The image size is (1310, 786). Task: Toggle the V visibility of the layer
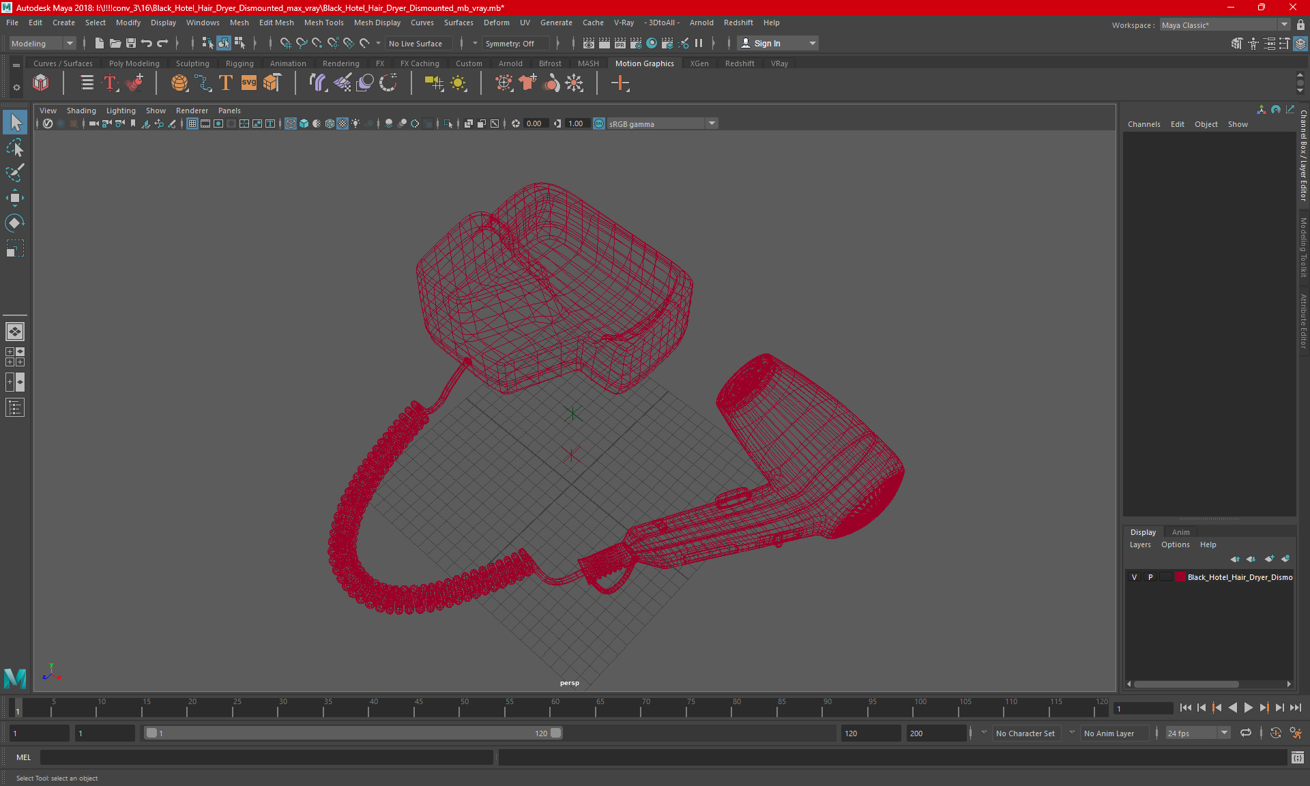(1135, 577)
